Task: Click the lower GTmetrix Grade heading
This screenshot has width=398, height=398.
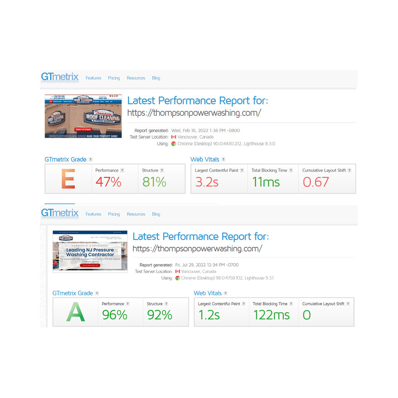Action: click(x=72, y=293)
